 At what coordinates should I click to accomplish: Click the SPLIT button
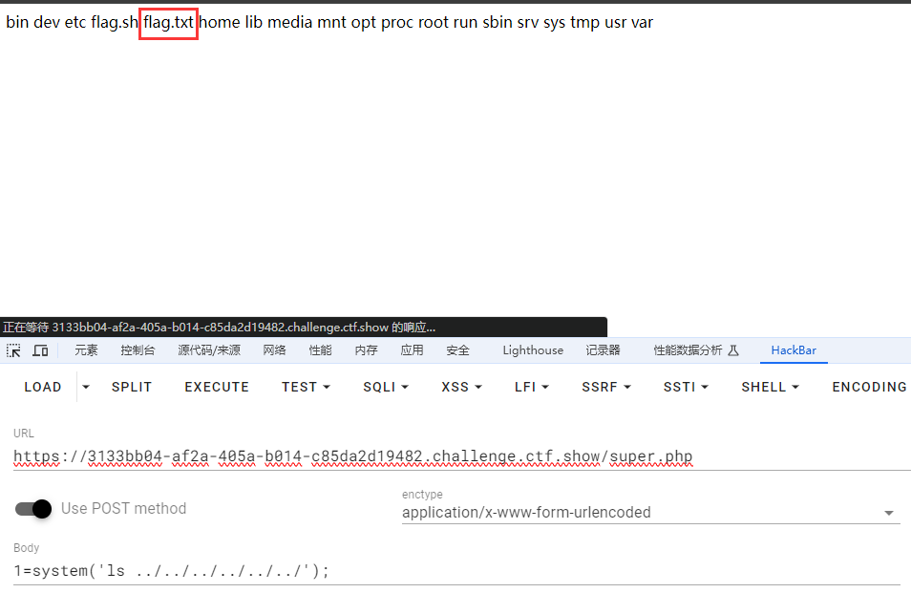pyautogui.click(x=132, y=387)
